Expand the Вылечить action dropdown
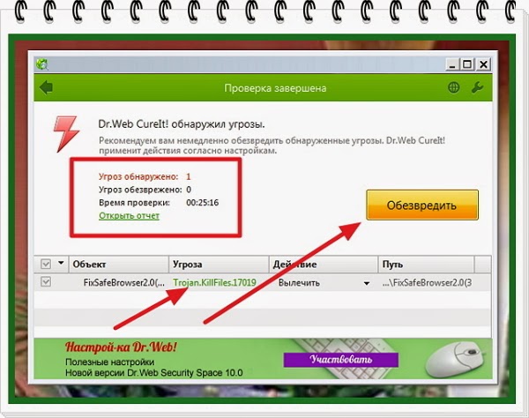This screenshot has height=418, width=529. coord(367,283)
